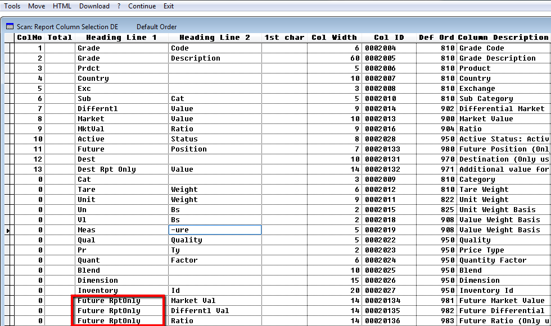Click the Heading Line 1 column header
Viewport: 551px width, 326px height.
tap(121, 38)
